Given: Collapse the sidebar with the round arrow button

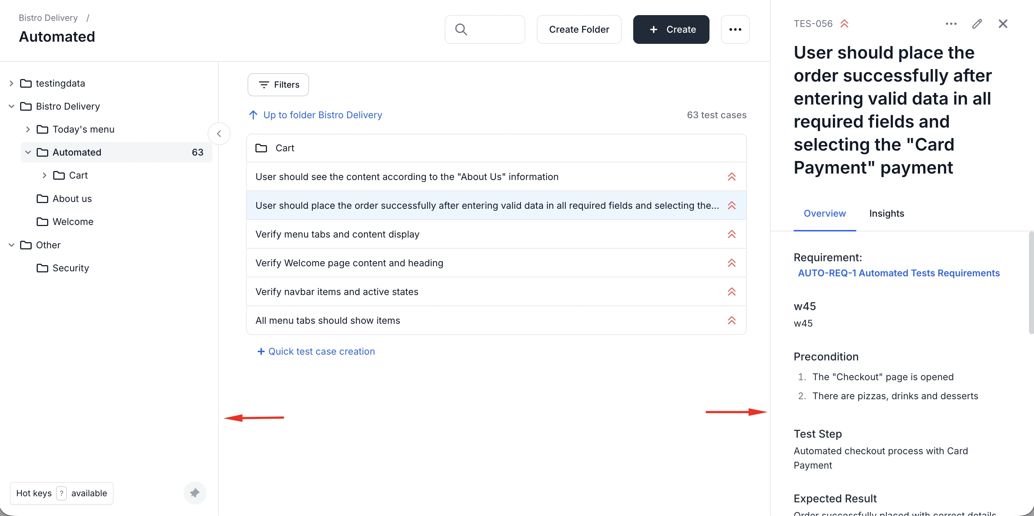Looking at the screenshot, I should pyautogui.click(x=219, y=134).
